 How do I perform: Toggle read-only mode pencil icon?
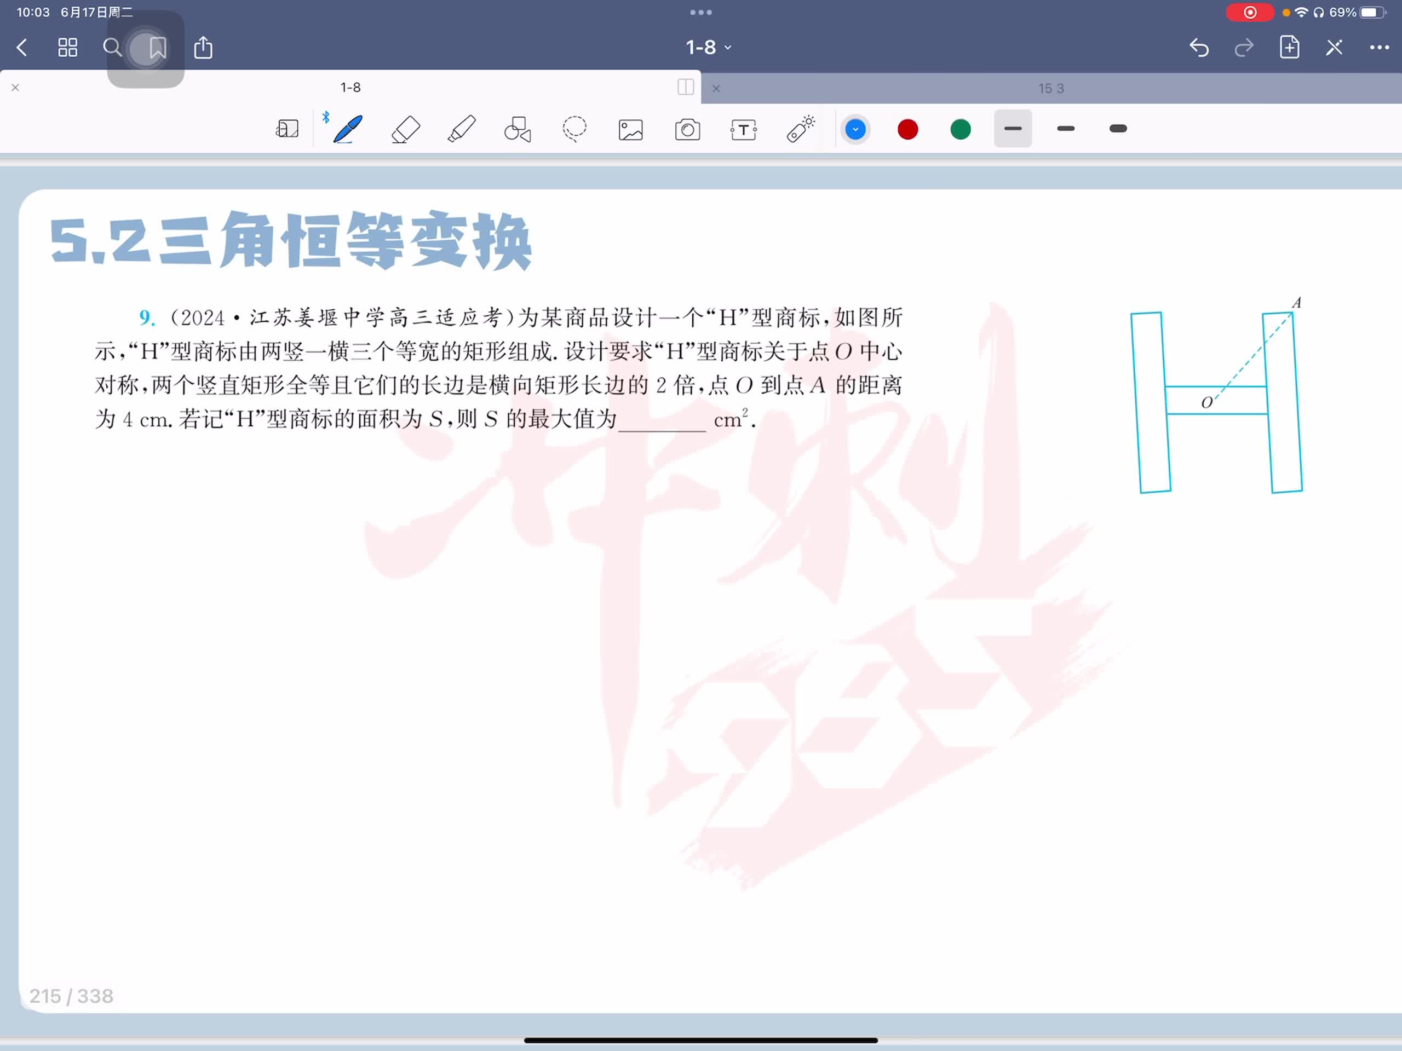(x=1334, y=48)
